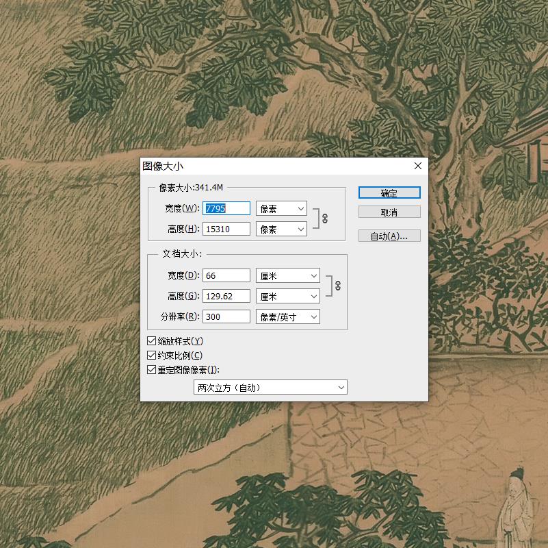This screenshot has width=548, height=548.
Task: Click the document width field showing 66
Action: tap(226, 275)
